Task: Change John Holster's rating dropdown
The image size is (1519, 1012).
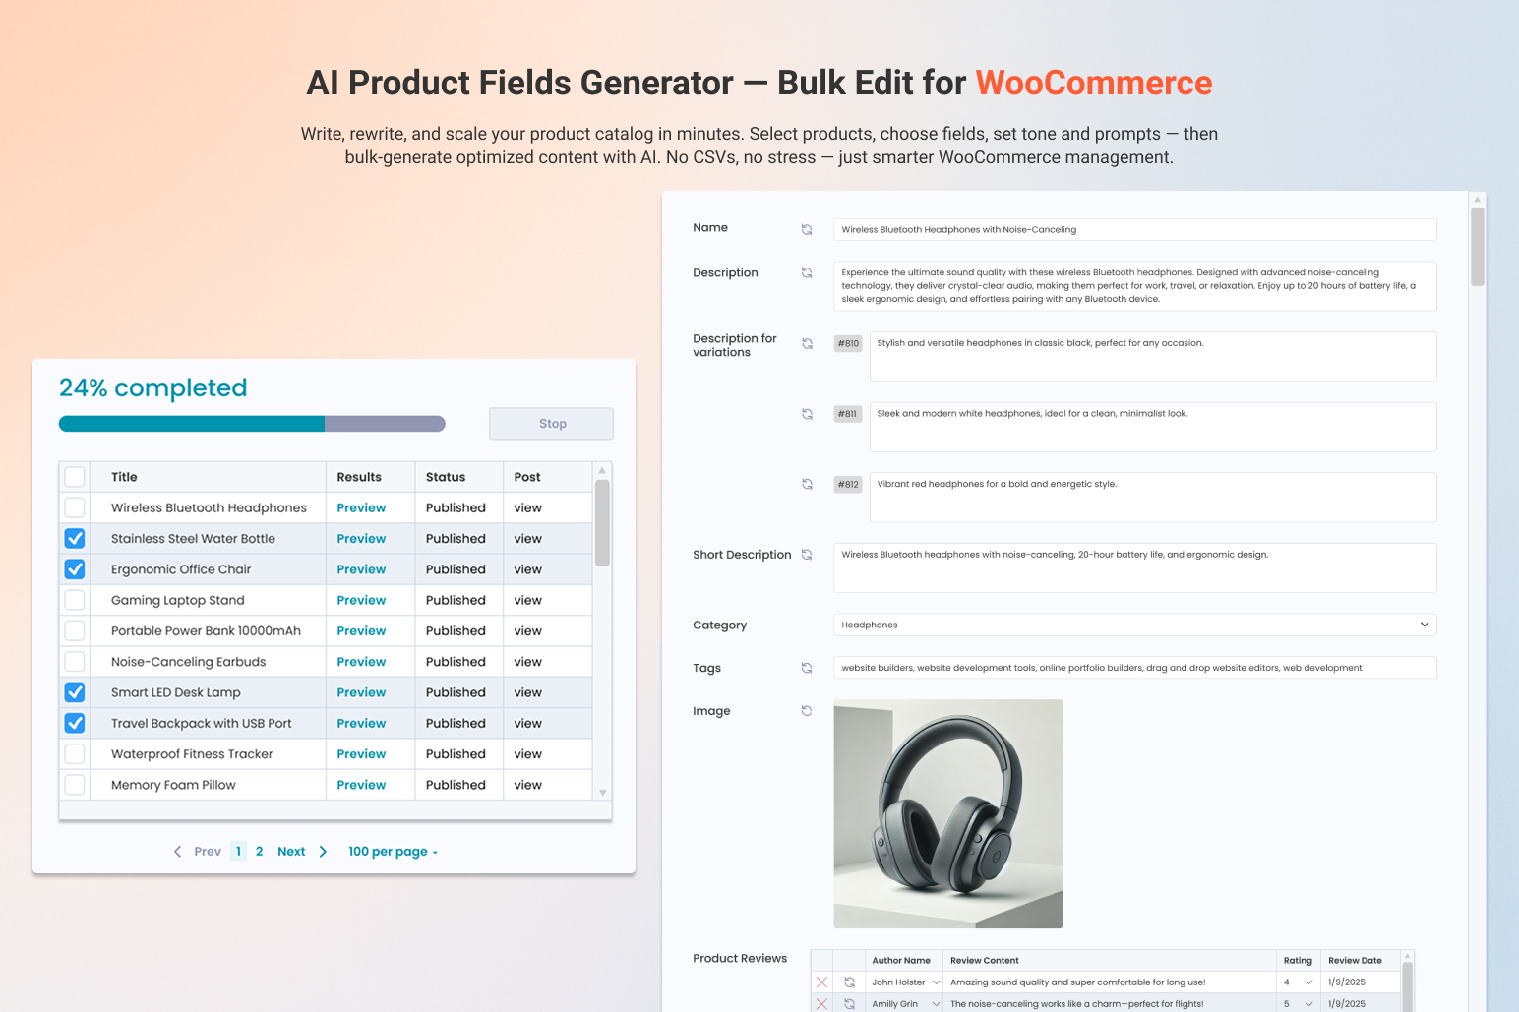Action: pos(1308,982)
